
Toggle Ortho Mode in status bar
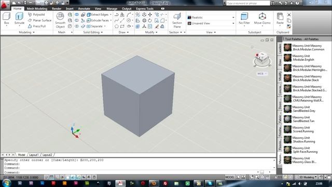[x=57, y=177]
